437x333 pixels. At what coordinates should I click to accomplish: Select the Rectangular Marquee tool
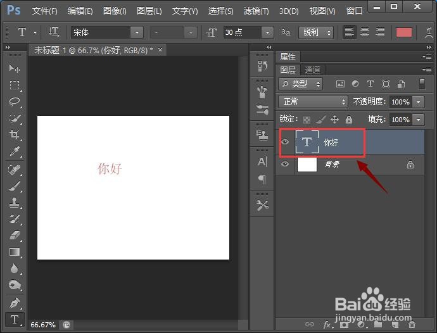(15, 85)
